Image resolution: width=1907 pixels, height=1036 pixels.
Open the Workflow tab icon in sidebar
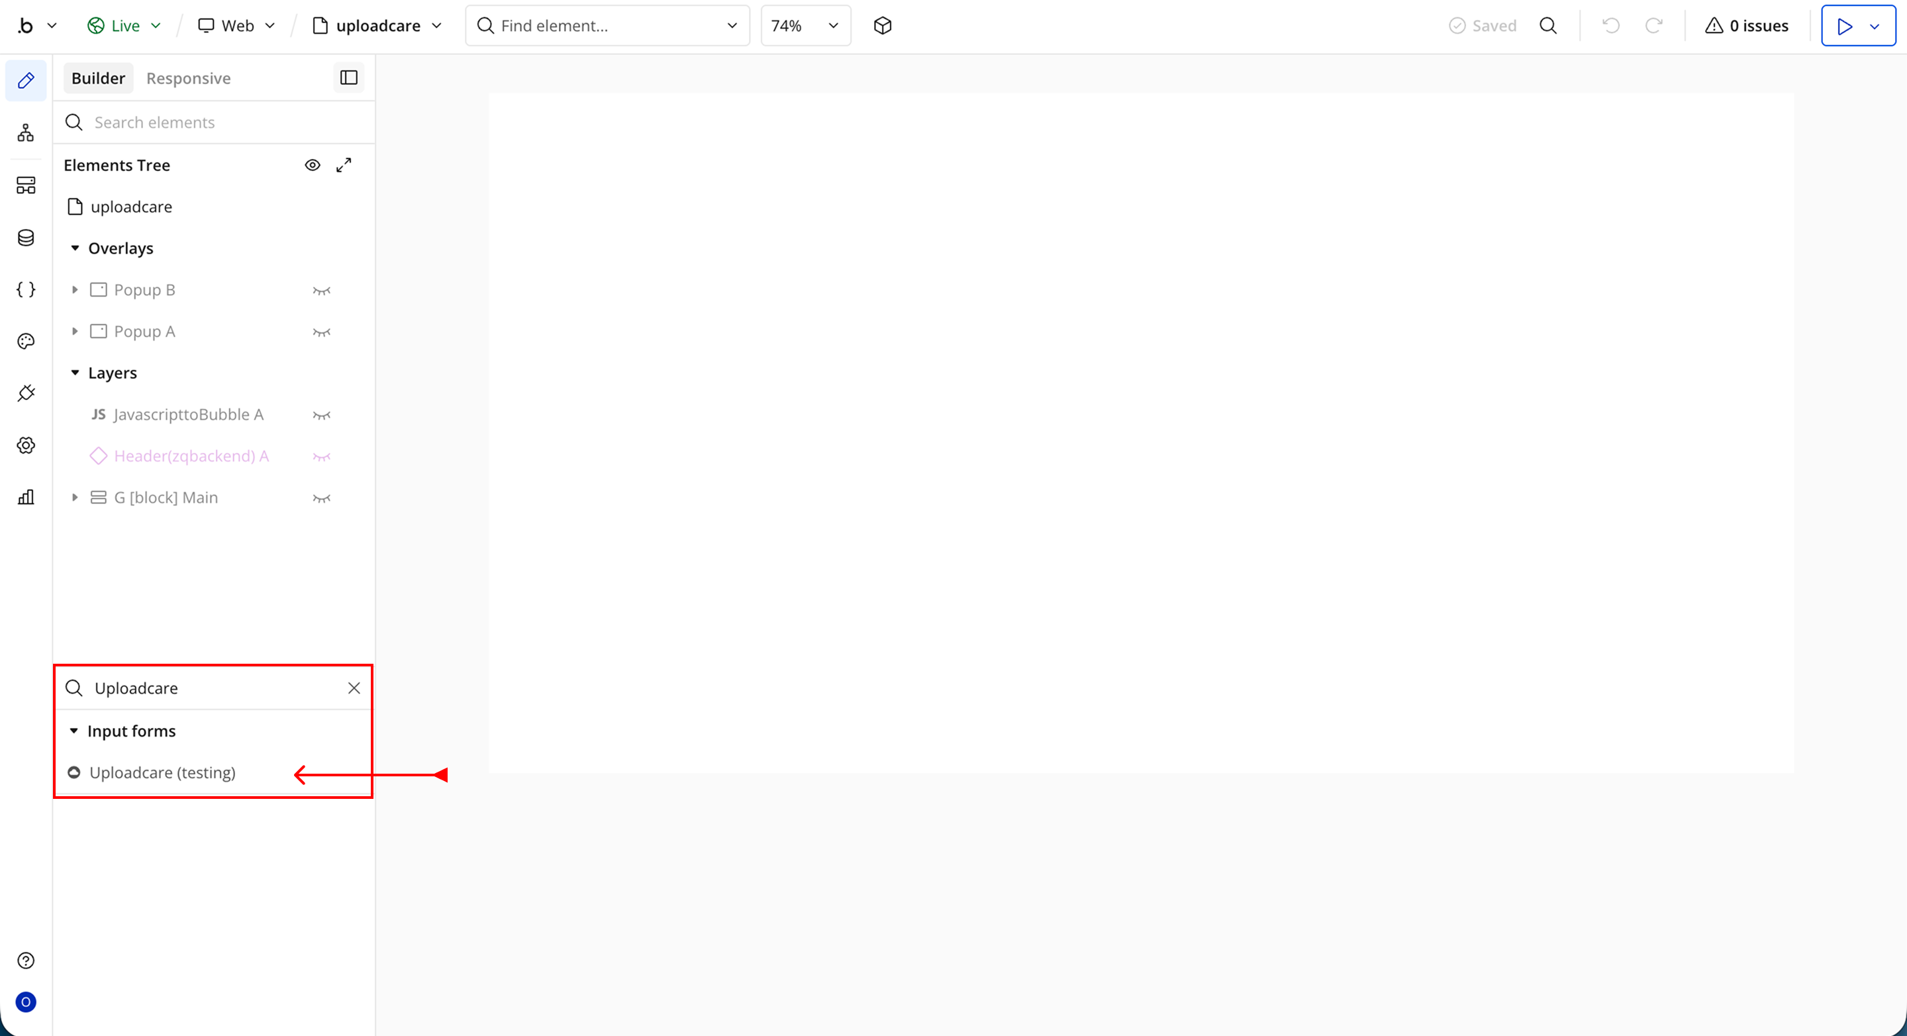click(x=26, y=133)
